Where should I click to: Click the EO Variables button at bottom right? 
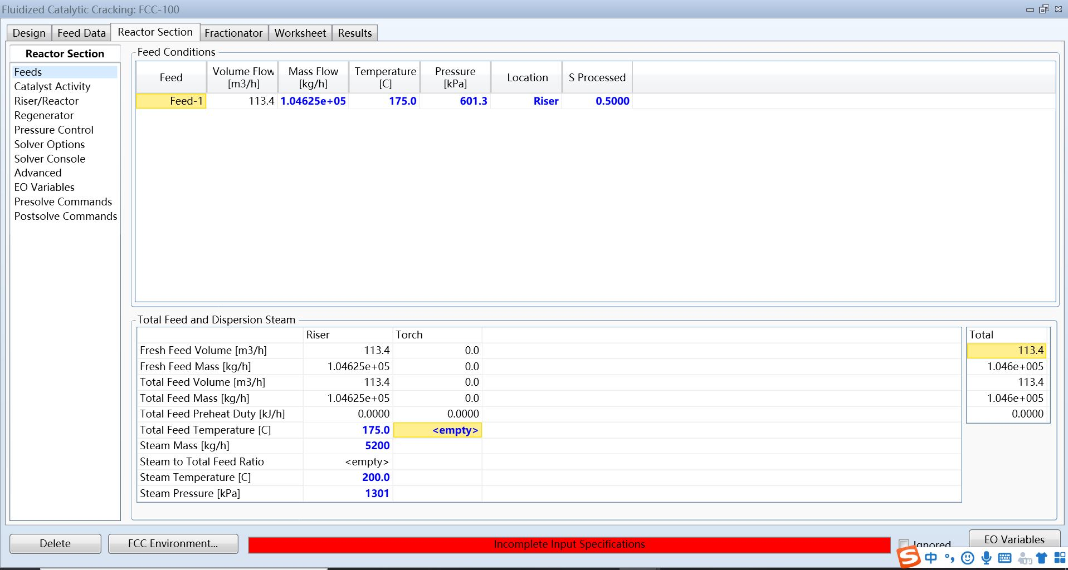point(1014,539)
